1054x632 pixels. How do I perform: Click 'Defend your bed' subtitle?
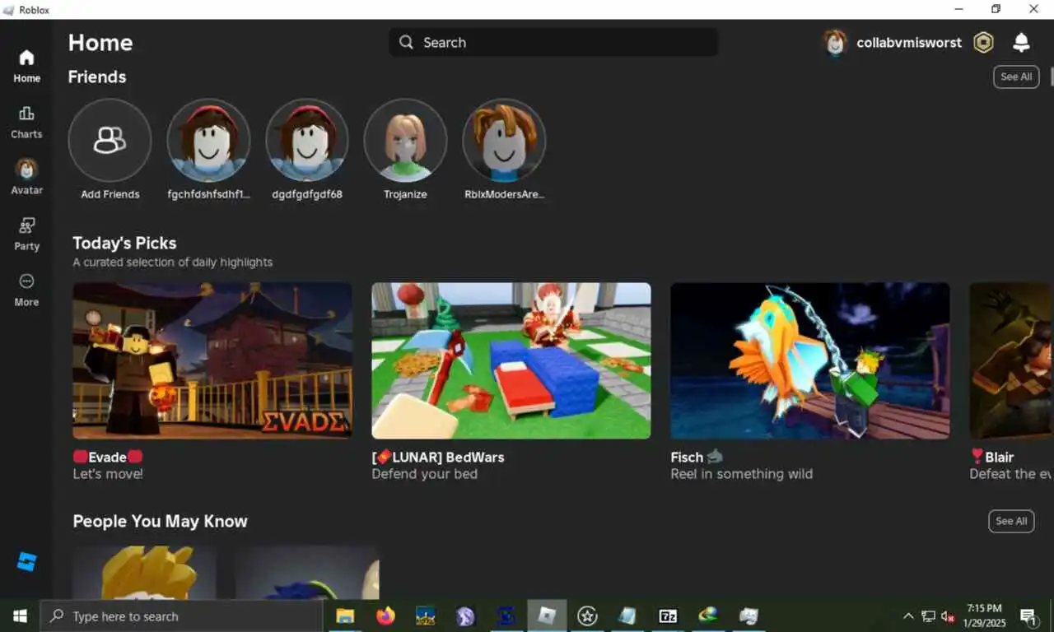[x=424, y=474]
